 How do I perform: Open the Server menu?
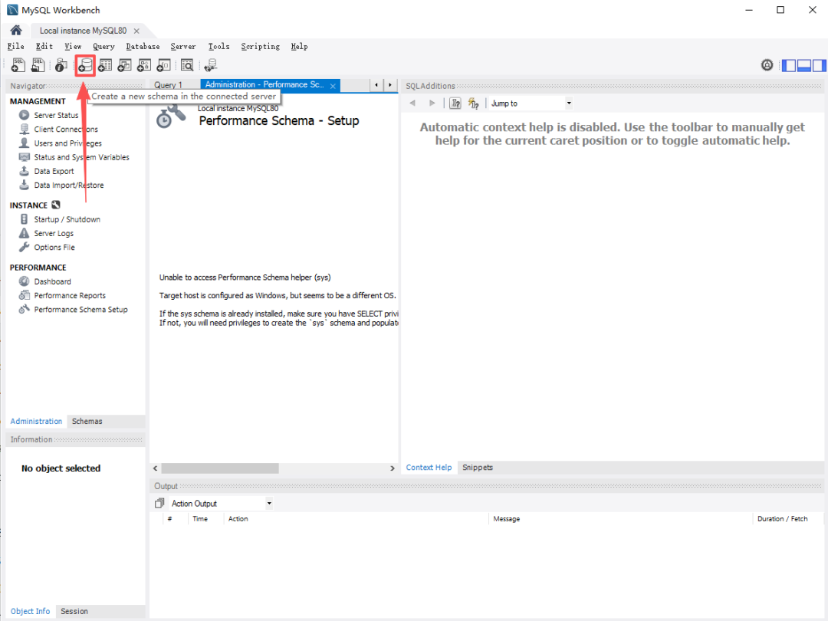click(x=182, y=47)
